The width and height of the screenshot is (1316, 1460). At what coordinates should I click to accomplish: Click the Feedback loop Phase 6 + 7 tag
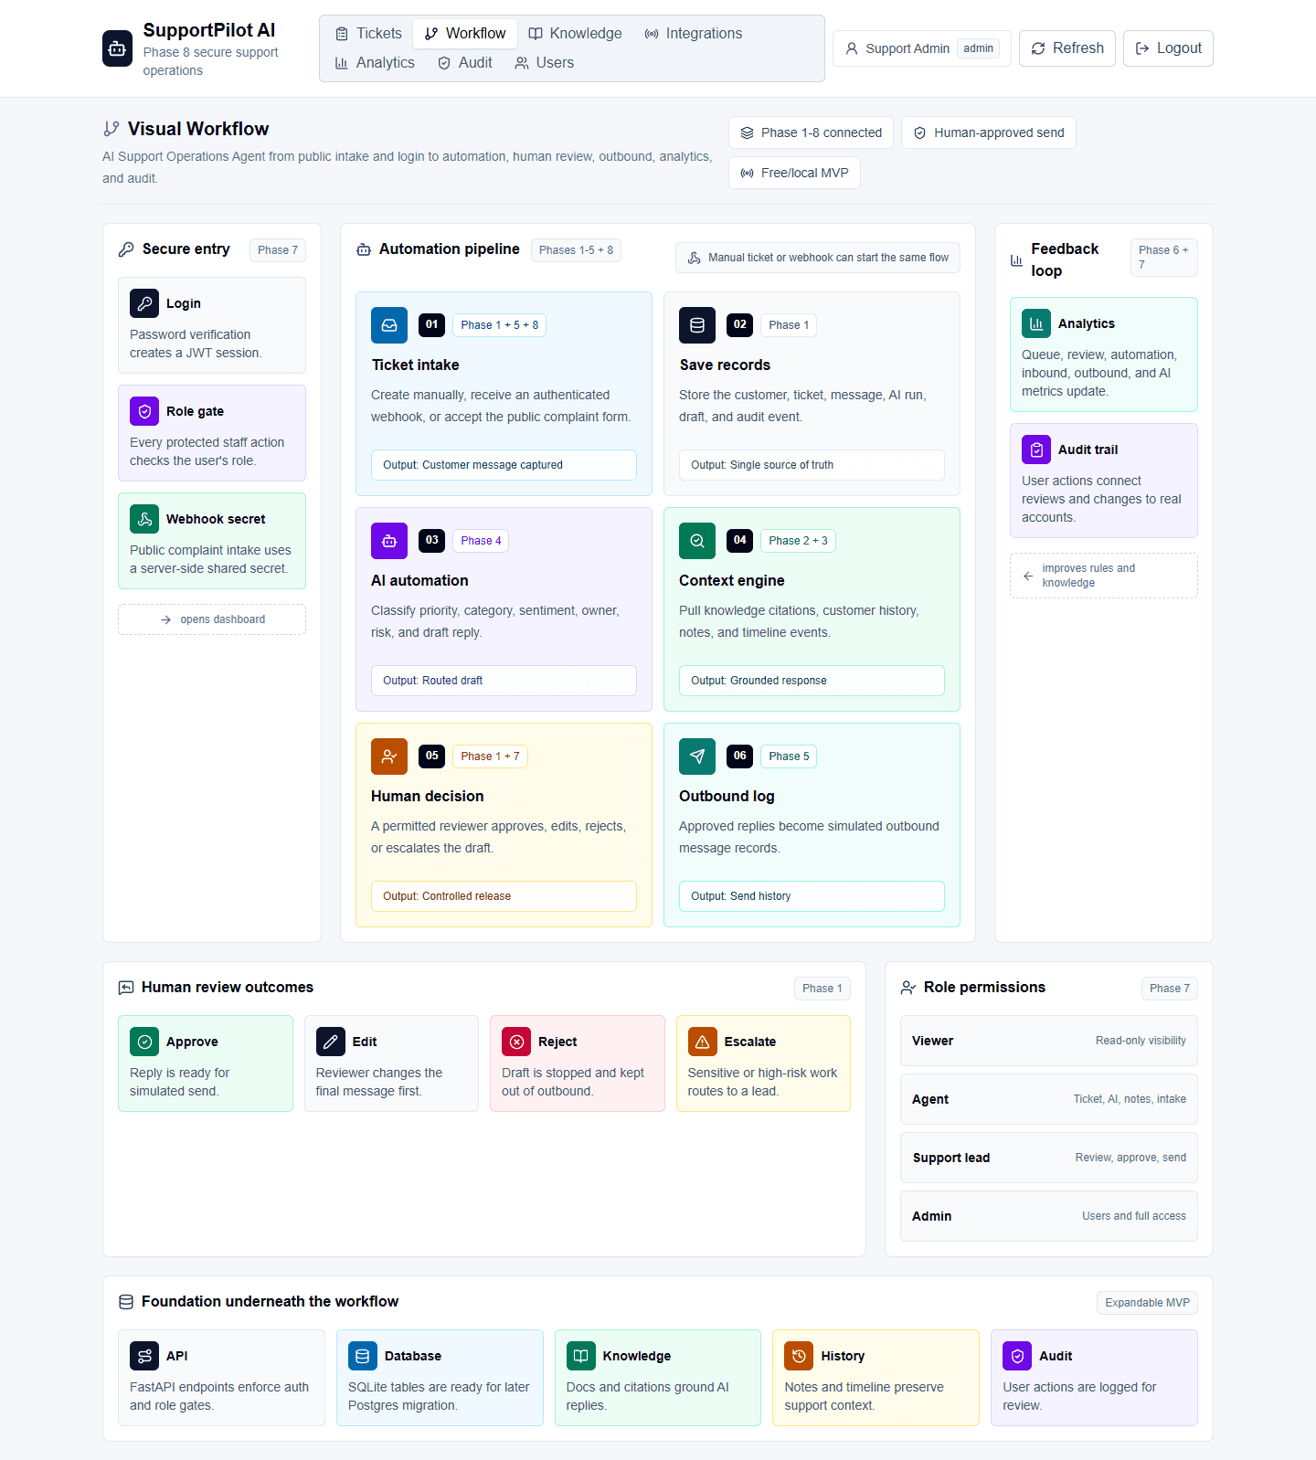[x=1164, y=258]
